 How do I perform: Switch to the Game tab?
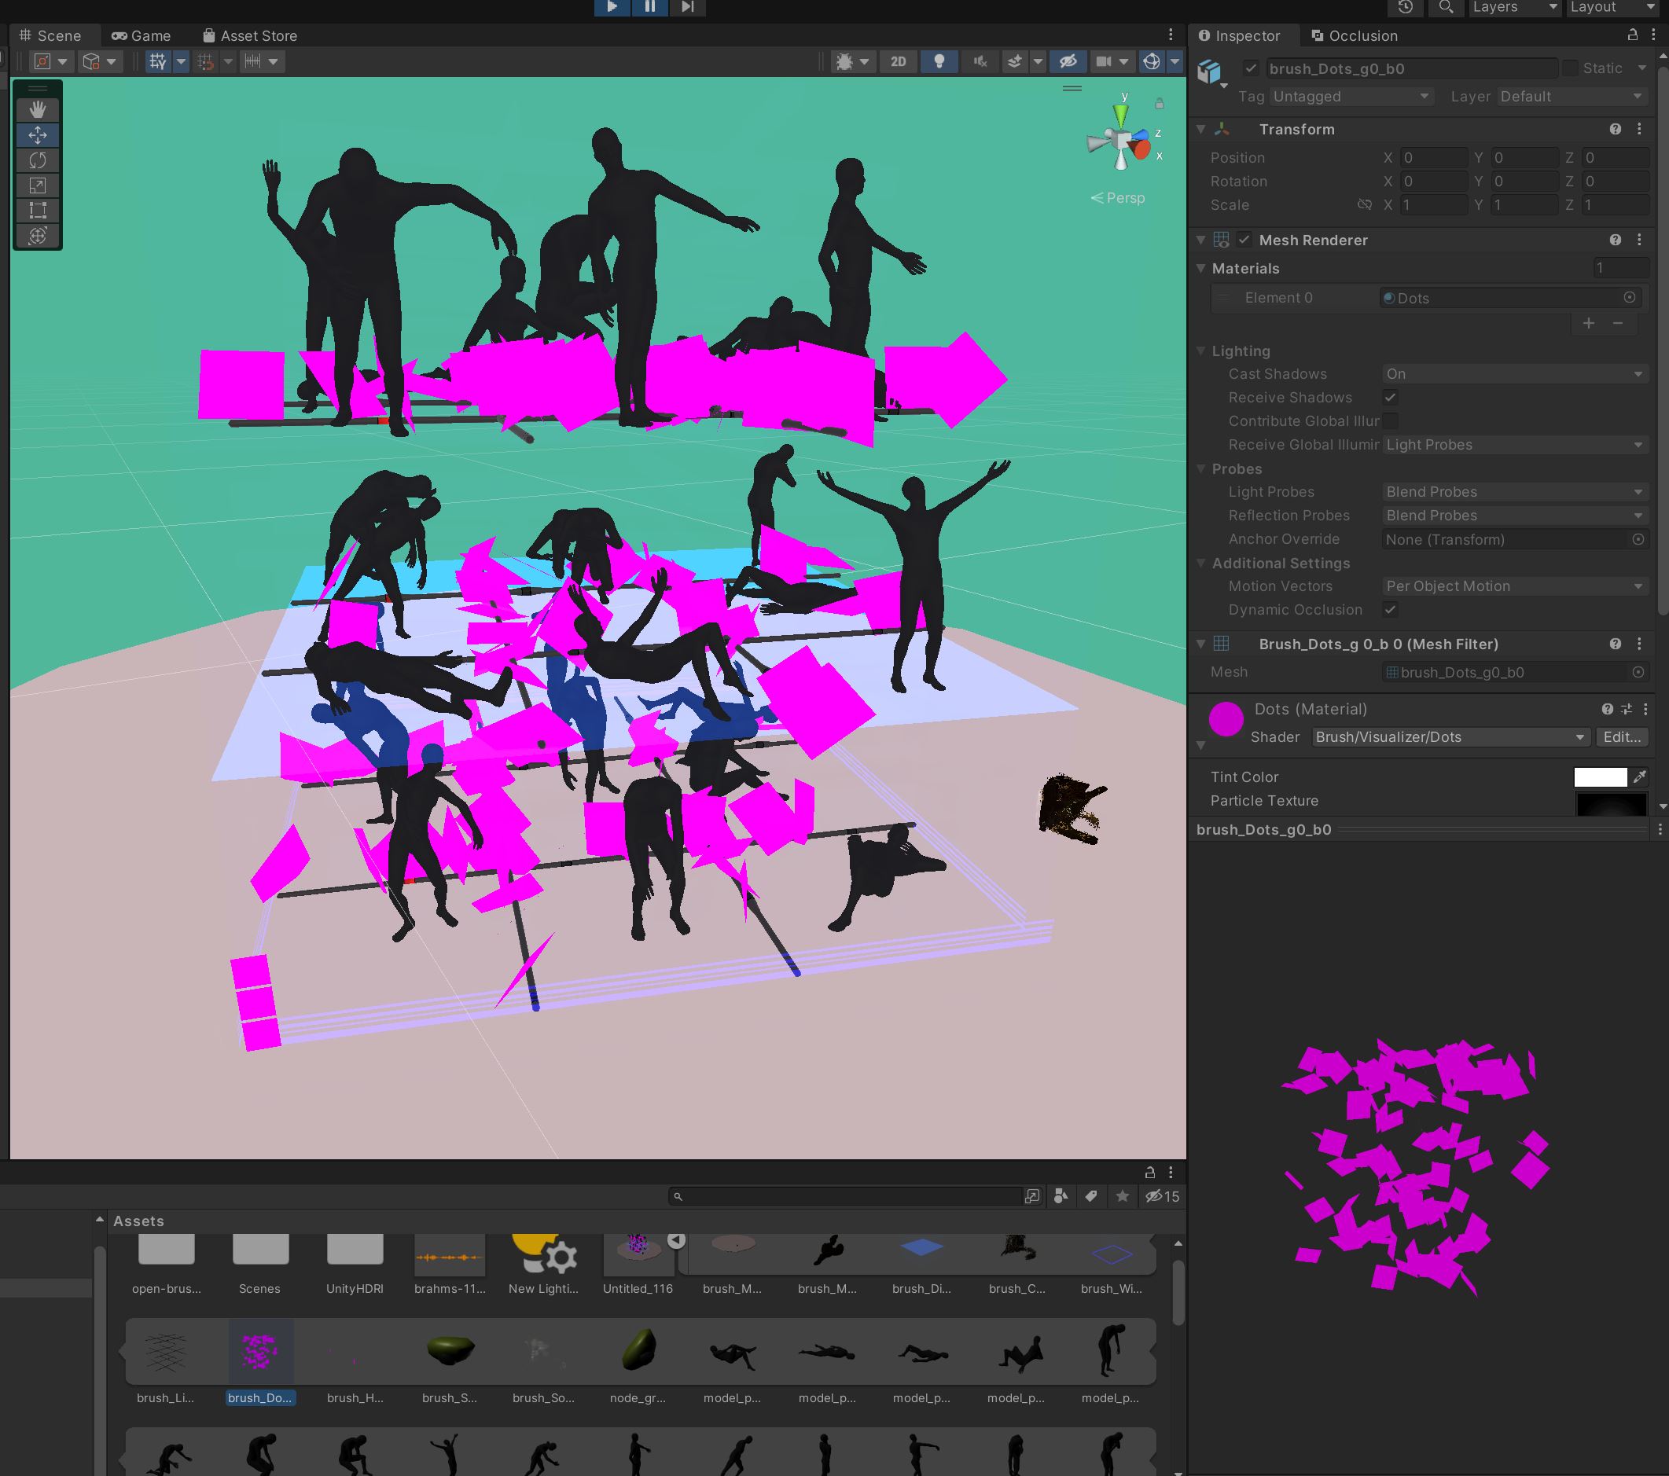pyautogui.click(x=142, y=36)
